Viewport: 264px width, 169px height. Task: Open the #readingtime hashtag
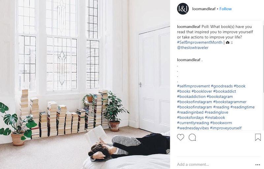pyautogui.click(x=243, y=107)
